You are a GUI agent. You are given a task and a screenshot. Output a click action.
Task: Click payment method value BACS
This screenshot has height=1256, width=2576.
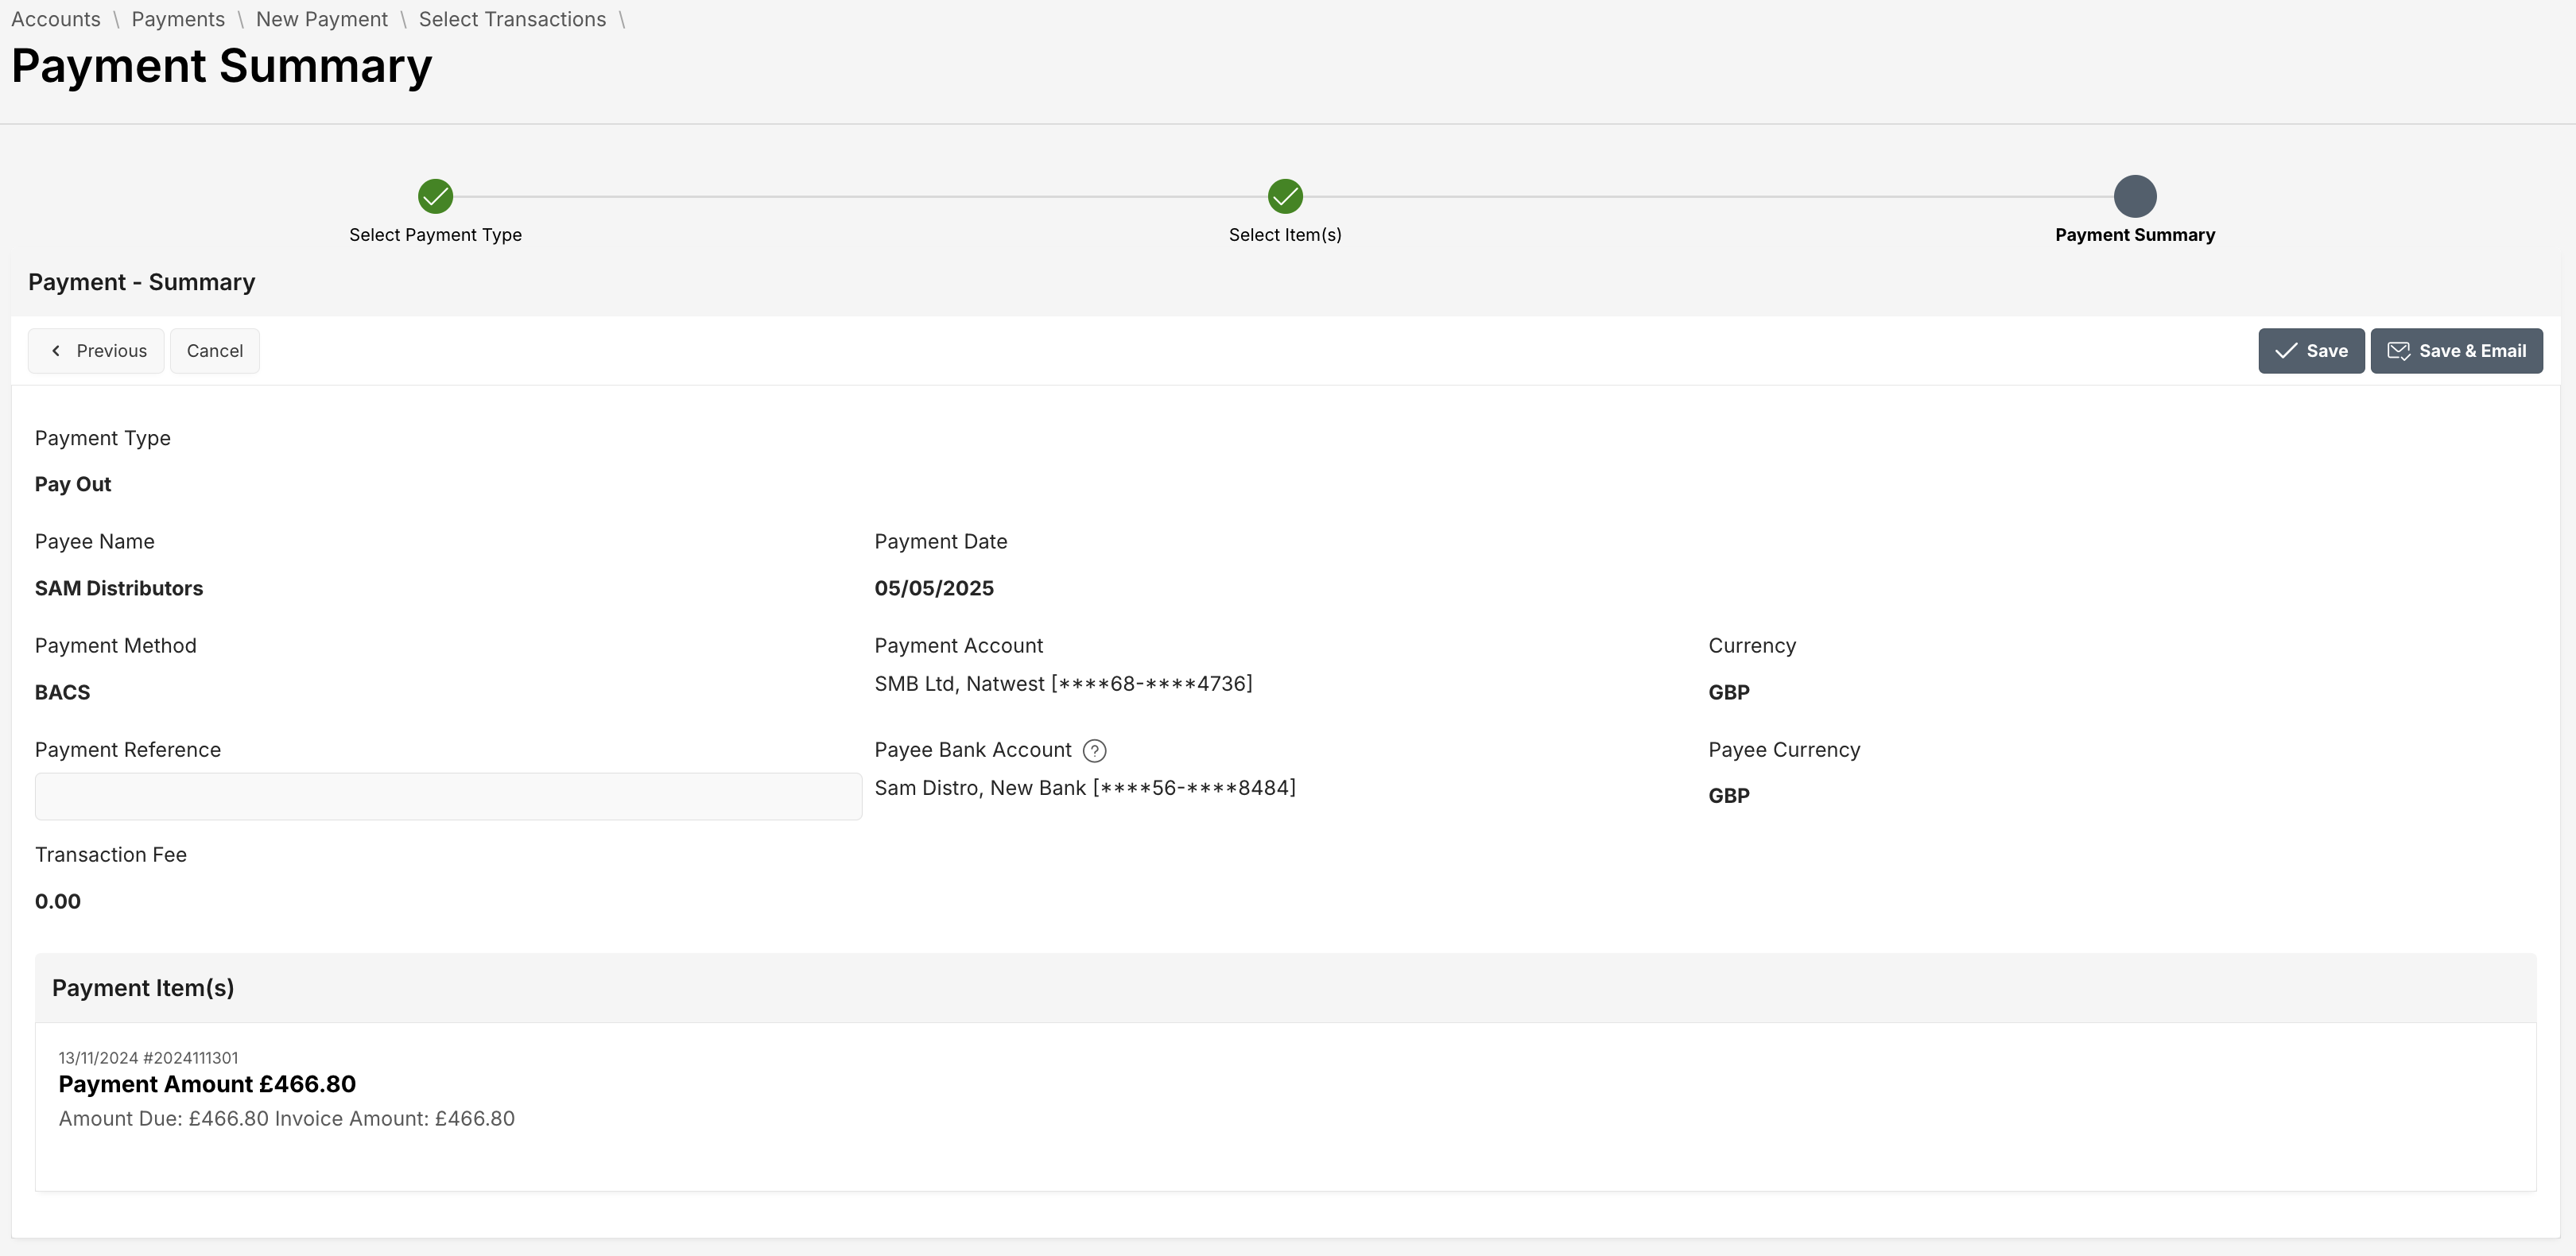pyautogui.click(x=62, y=692)
